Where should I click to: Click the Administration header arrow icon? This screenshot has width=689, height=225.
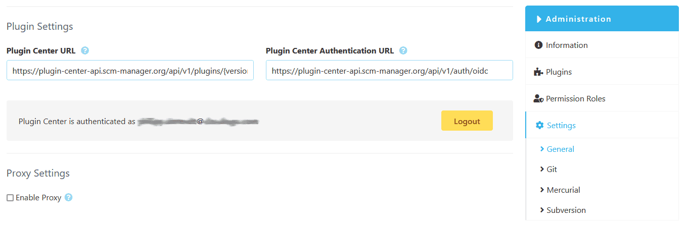[x=539, y=19]
